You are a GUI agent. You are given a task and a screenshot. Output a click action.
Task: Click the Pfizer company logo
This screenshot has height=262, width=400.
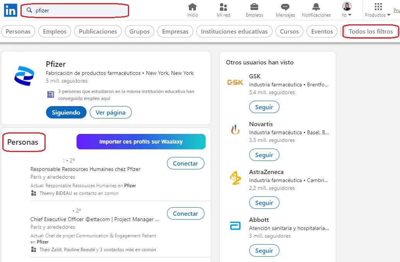[24, 76]
